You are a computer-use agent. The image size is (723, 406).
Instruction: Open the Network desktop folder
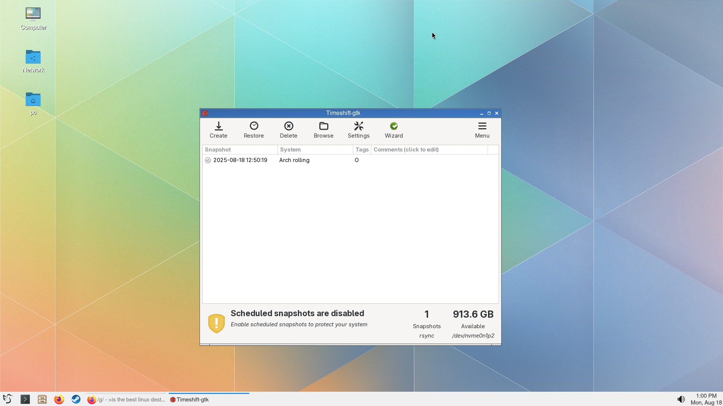point(33,57)
